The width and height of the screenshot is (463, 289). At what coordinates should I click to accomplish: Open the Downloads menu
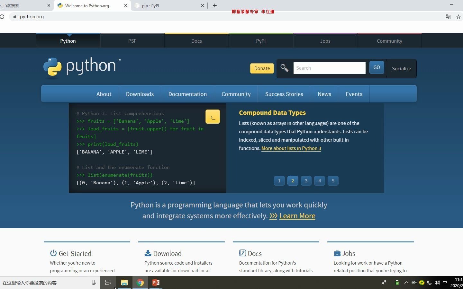(140, 94)
